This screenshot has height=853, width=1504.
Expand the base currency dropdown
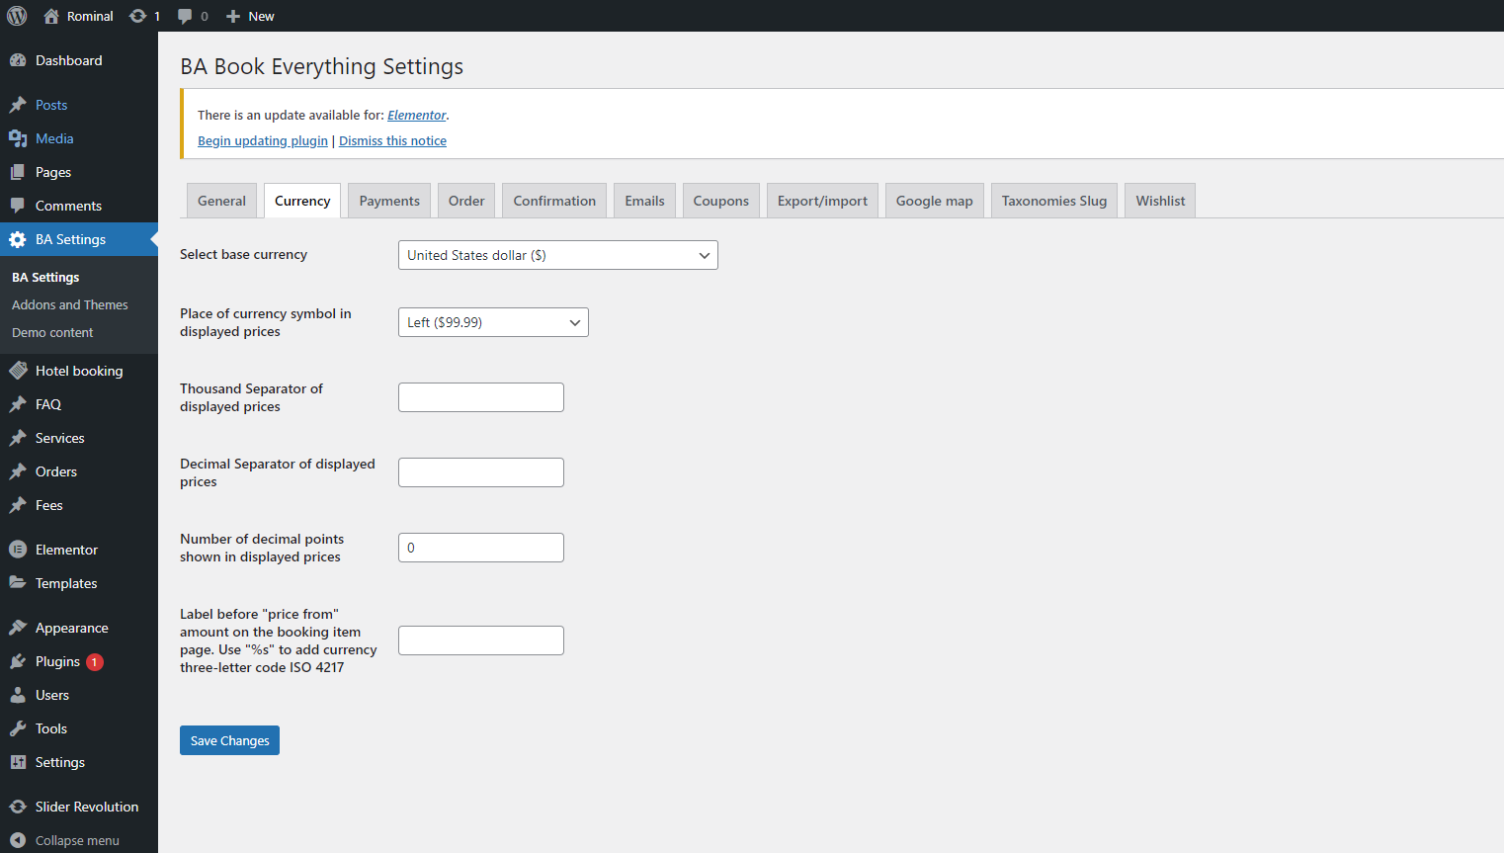(x=557, y=255)
